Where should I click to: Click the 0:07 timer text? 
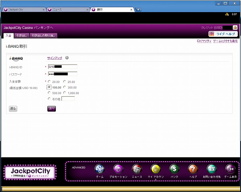(x=234, y=14)
